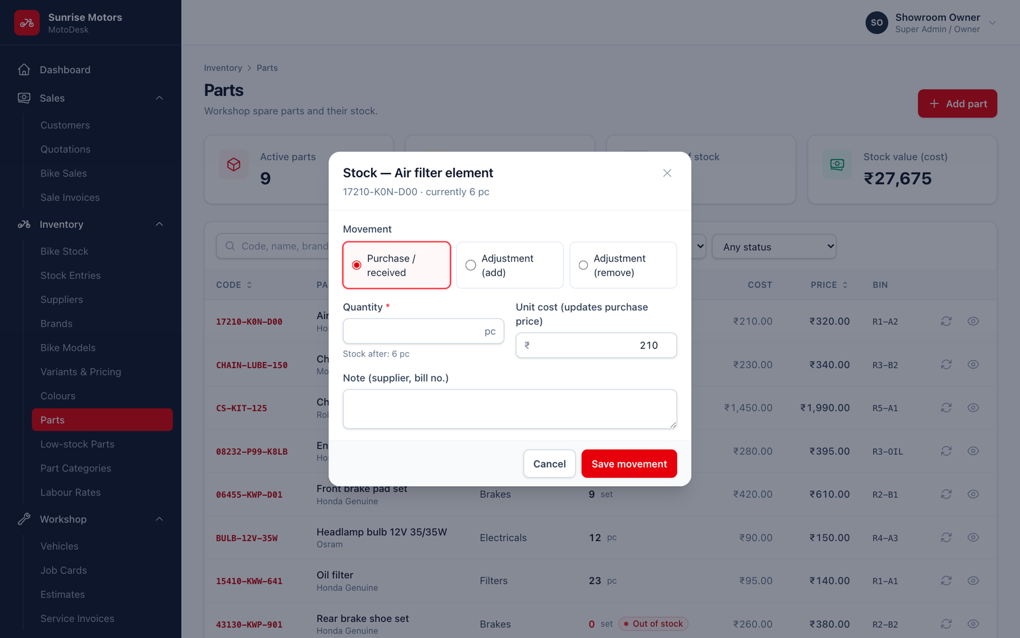This screenshot has height=638, width=1020.
Task: Open Low-stock Parts in sidebar
Action: tap(77, 444)
